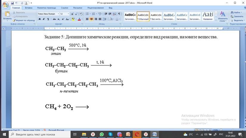Center align the text
Screen dimensions: 246x138
coord(91,19)
